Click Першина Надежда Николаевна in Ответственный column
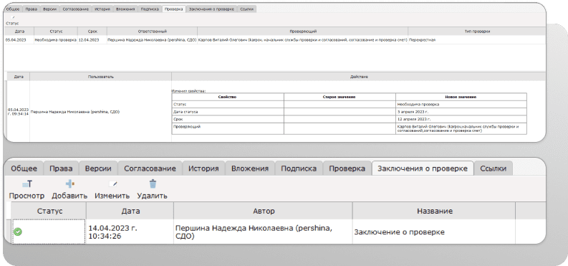This screenshot has height=266, width=568. point(152,40)
